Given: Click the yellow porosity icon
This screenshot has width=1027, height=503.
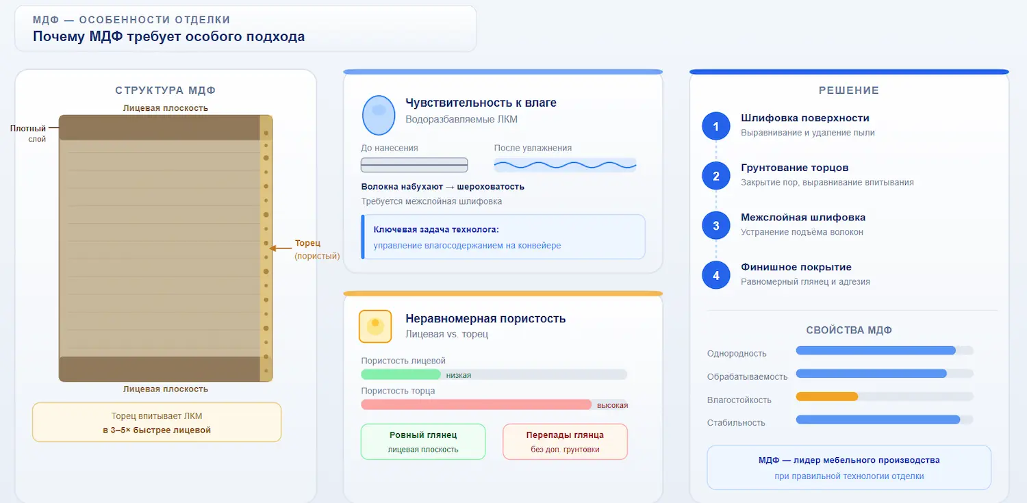Looking at the screenshot, I should click(375, 326).
